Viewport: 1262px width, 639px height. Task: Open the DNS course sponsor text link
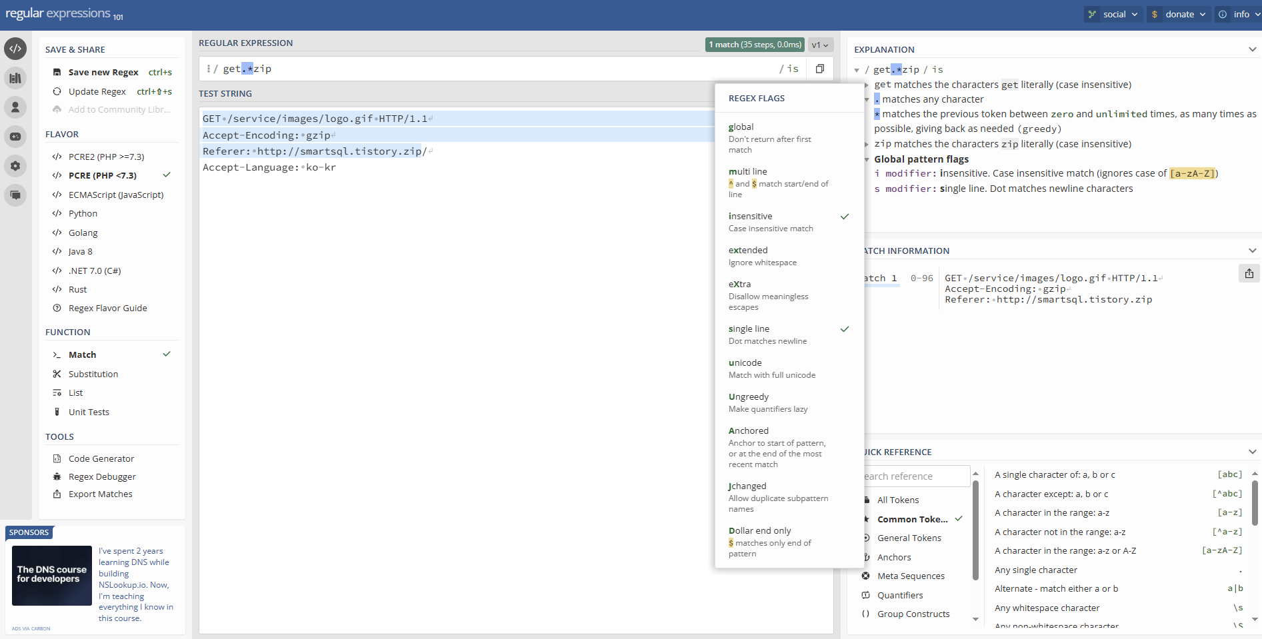136,584
